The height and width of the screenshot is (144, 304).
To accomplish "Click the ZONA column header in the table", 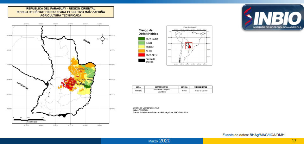I will [x=138, y=87].
